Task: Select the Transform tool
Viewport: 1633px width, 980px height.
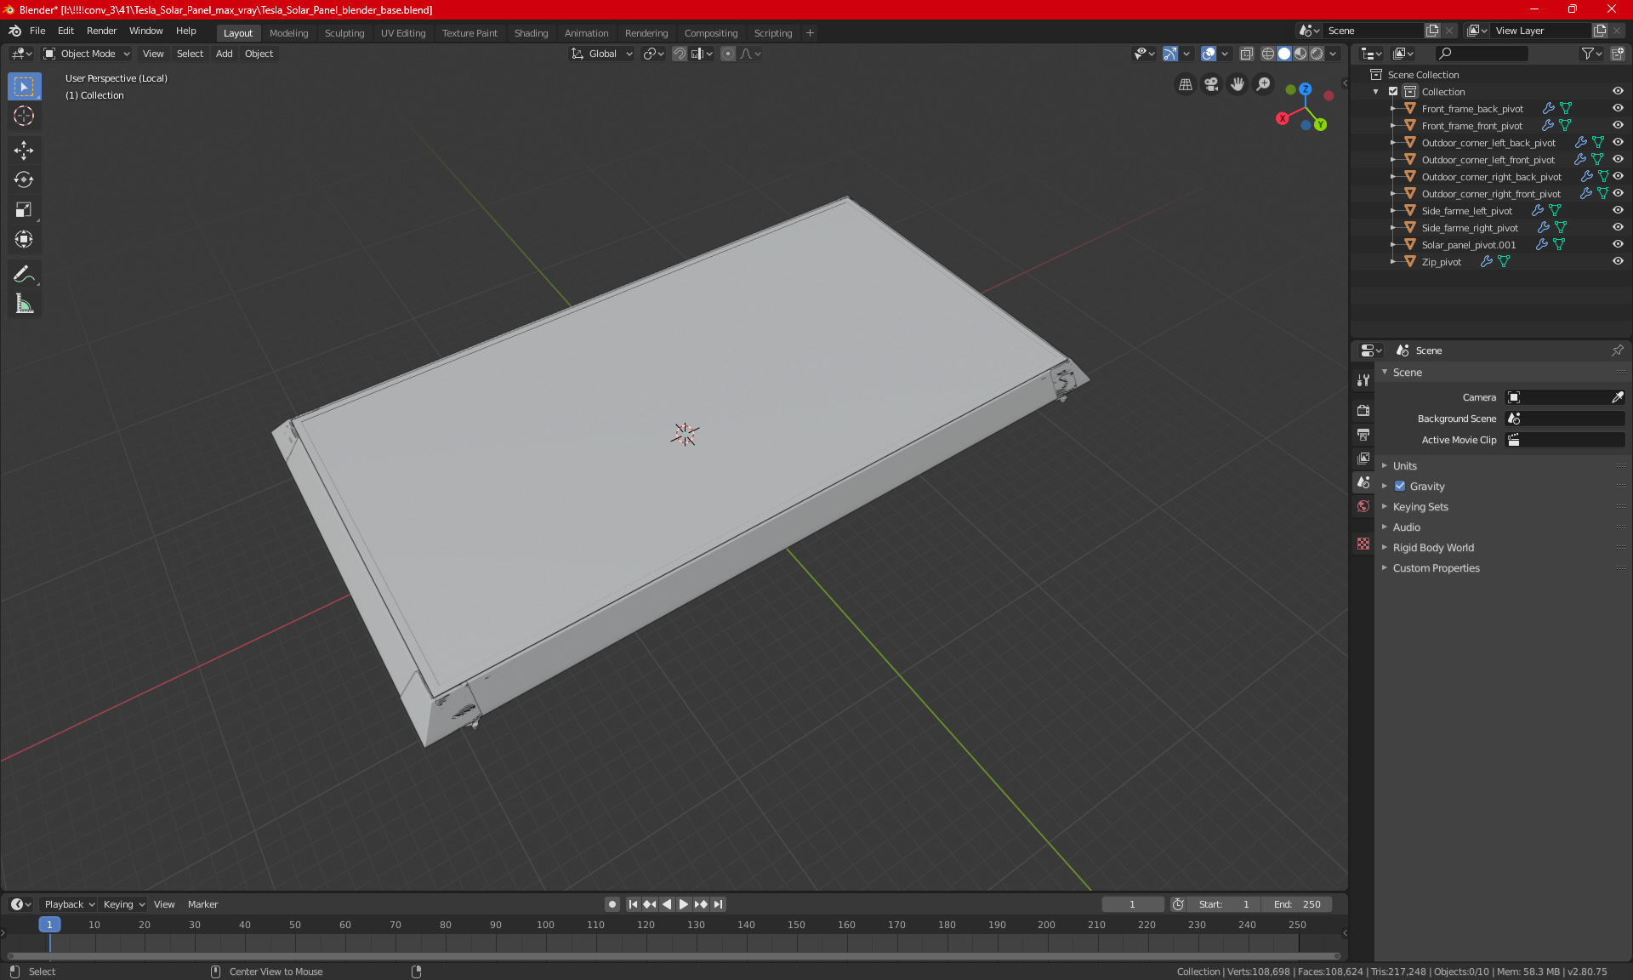Action: click(x=24, y=239)
